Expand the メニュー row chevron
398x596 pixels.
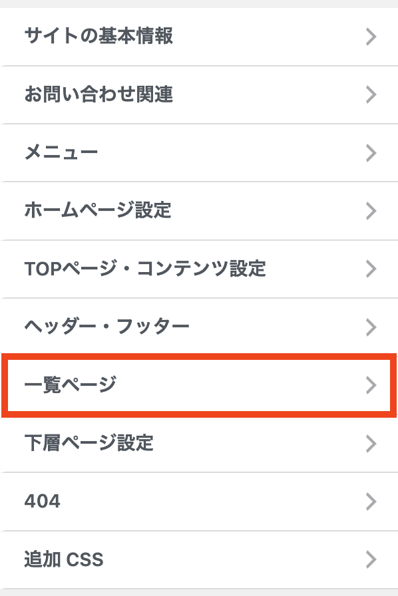371,153
